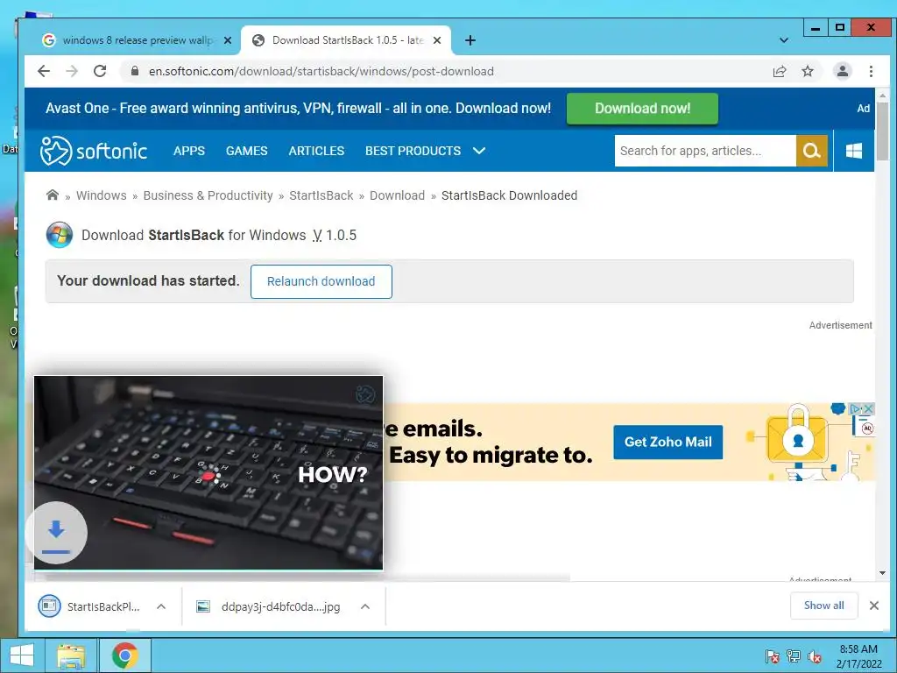The height and width of the screenshot is (673, 897).
Task: Click the volume tray icon
Action: (814, 656)
